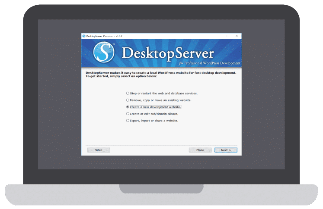
Task: Click the DesktopServer banner wordmark
Action: point(168,53)
